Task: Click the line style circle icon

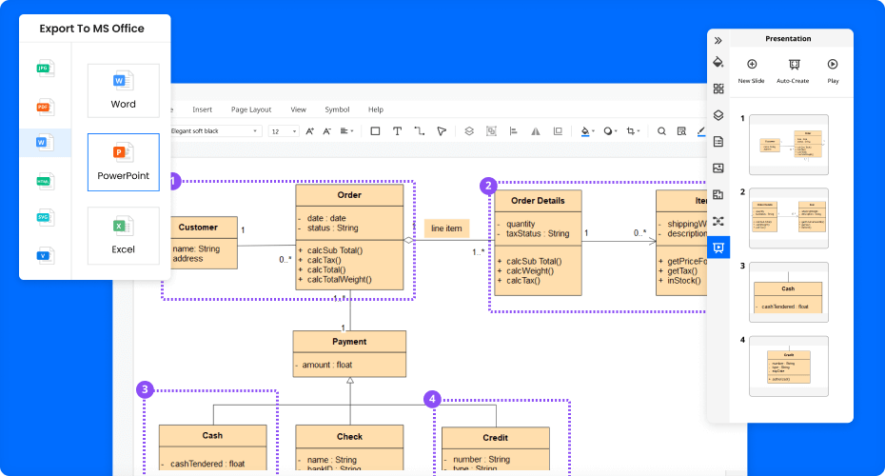Action: click(608, 131)
